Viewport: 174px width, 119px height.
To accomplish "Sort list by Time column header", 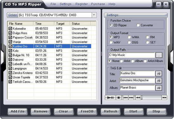I will [44, 24].
